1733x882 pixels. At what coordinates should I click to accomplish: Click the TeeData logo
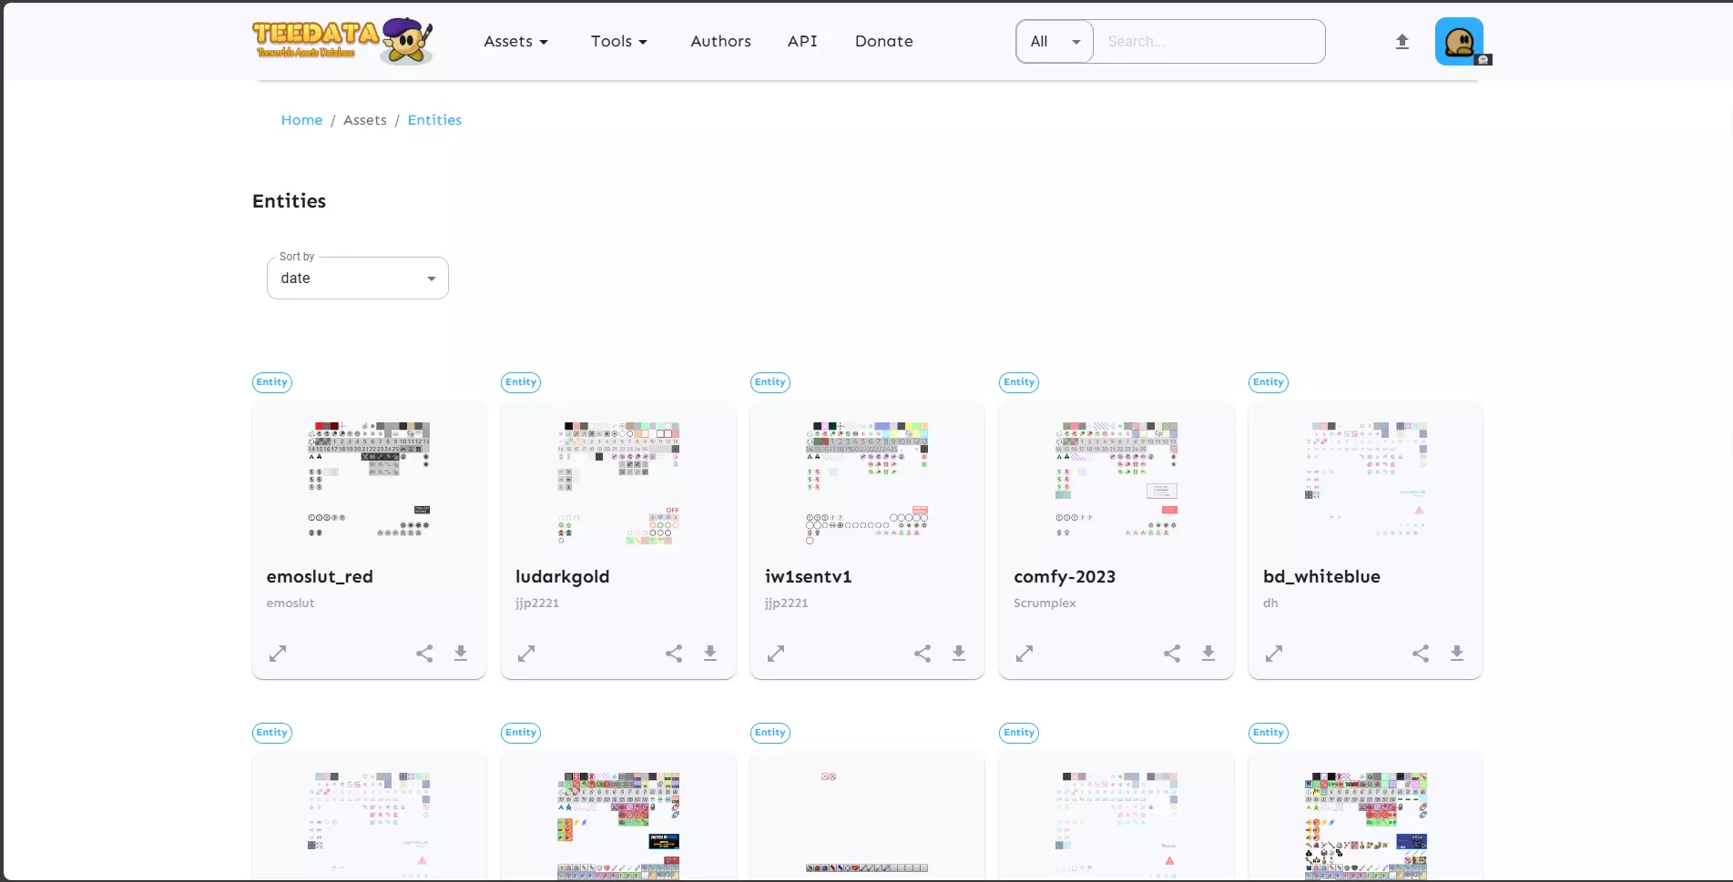coord(342,41)
